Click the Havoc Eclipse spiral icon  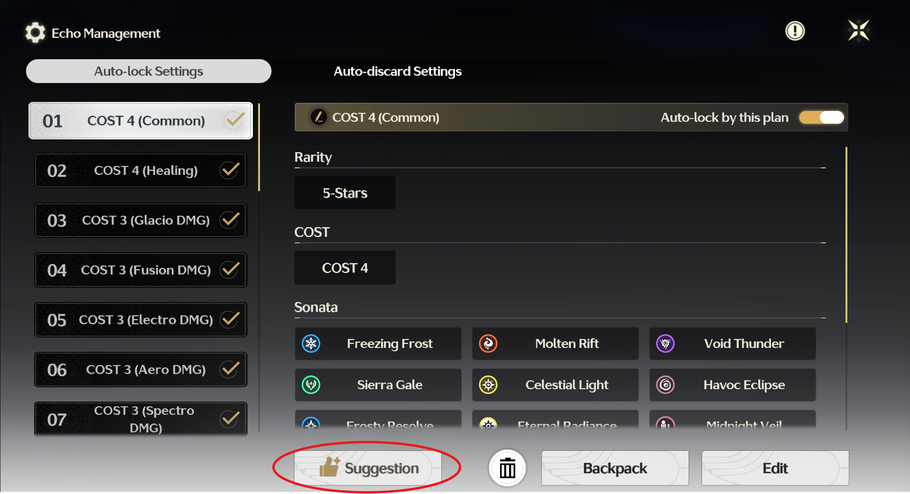tap(665, 385)
